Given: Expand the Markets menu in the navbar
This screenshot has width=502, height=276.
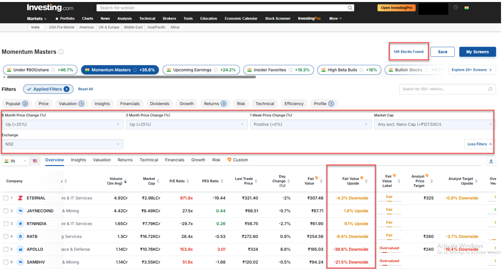Looking at the screenshot, I should tap(37, 19).
